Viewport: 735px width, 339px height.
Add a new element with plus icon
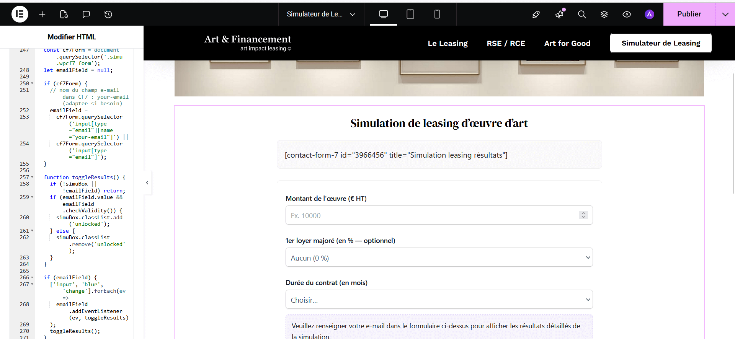[42, 14]
